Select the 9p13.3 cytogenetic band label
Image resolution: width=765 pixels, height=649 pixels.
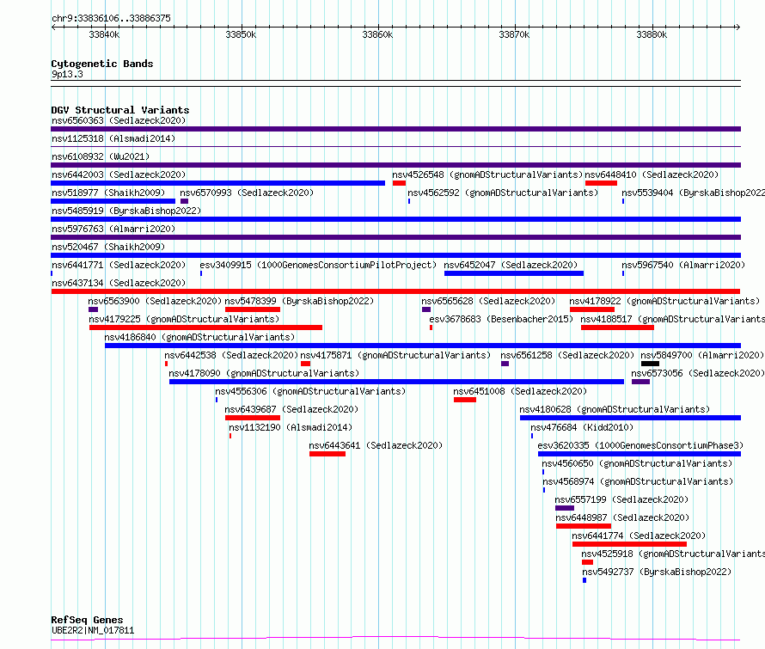pos(67,74)
